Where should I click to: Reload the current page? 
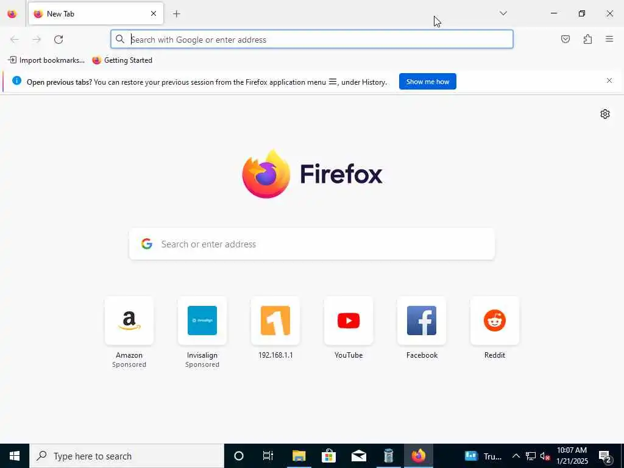pyautogui.click(x=58, y=40)
